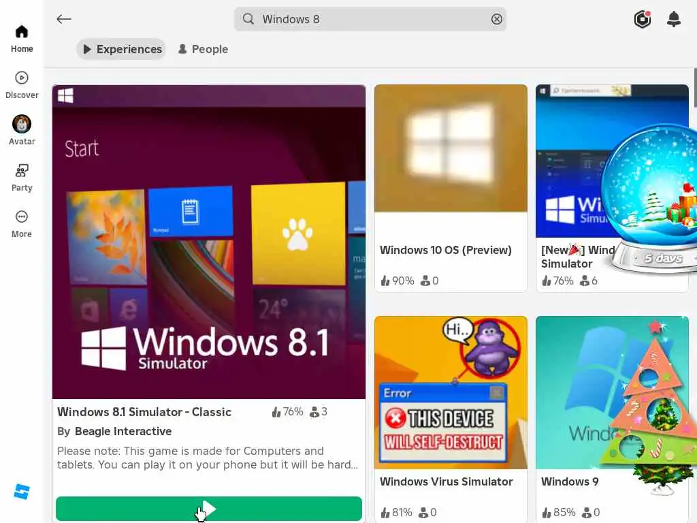Go back with the arrow icon

click(x=64, y=19)
